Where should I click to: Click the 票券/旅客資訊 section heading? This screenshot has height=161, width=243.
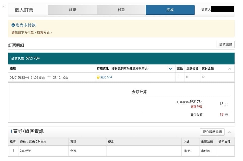(28, 131)
